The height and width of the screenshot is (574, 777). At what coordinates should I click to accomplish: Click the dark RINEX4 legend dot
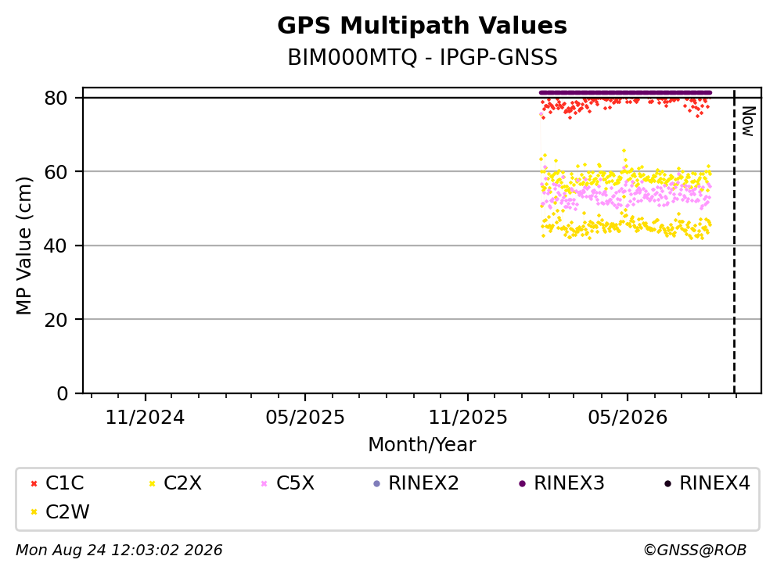click(667, 484)
